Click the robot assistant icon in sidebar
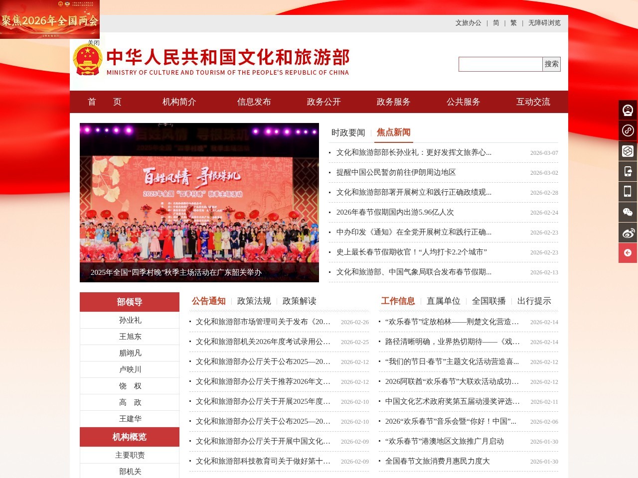The image size is (638, 478). [x=628, y=110]
